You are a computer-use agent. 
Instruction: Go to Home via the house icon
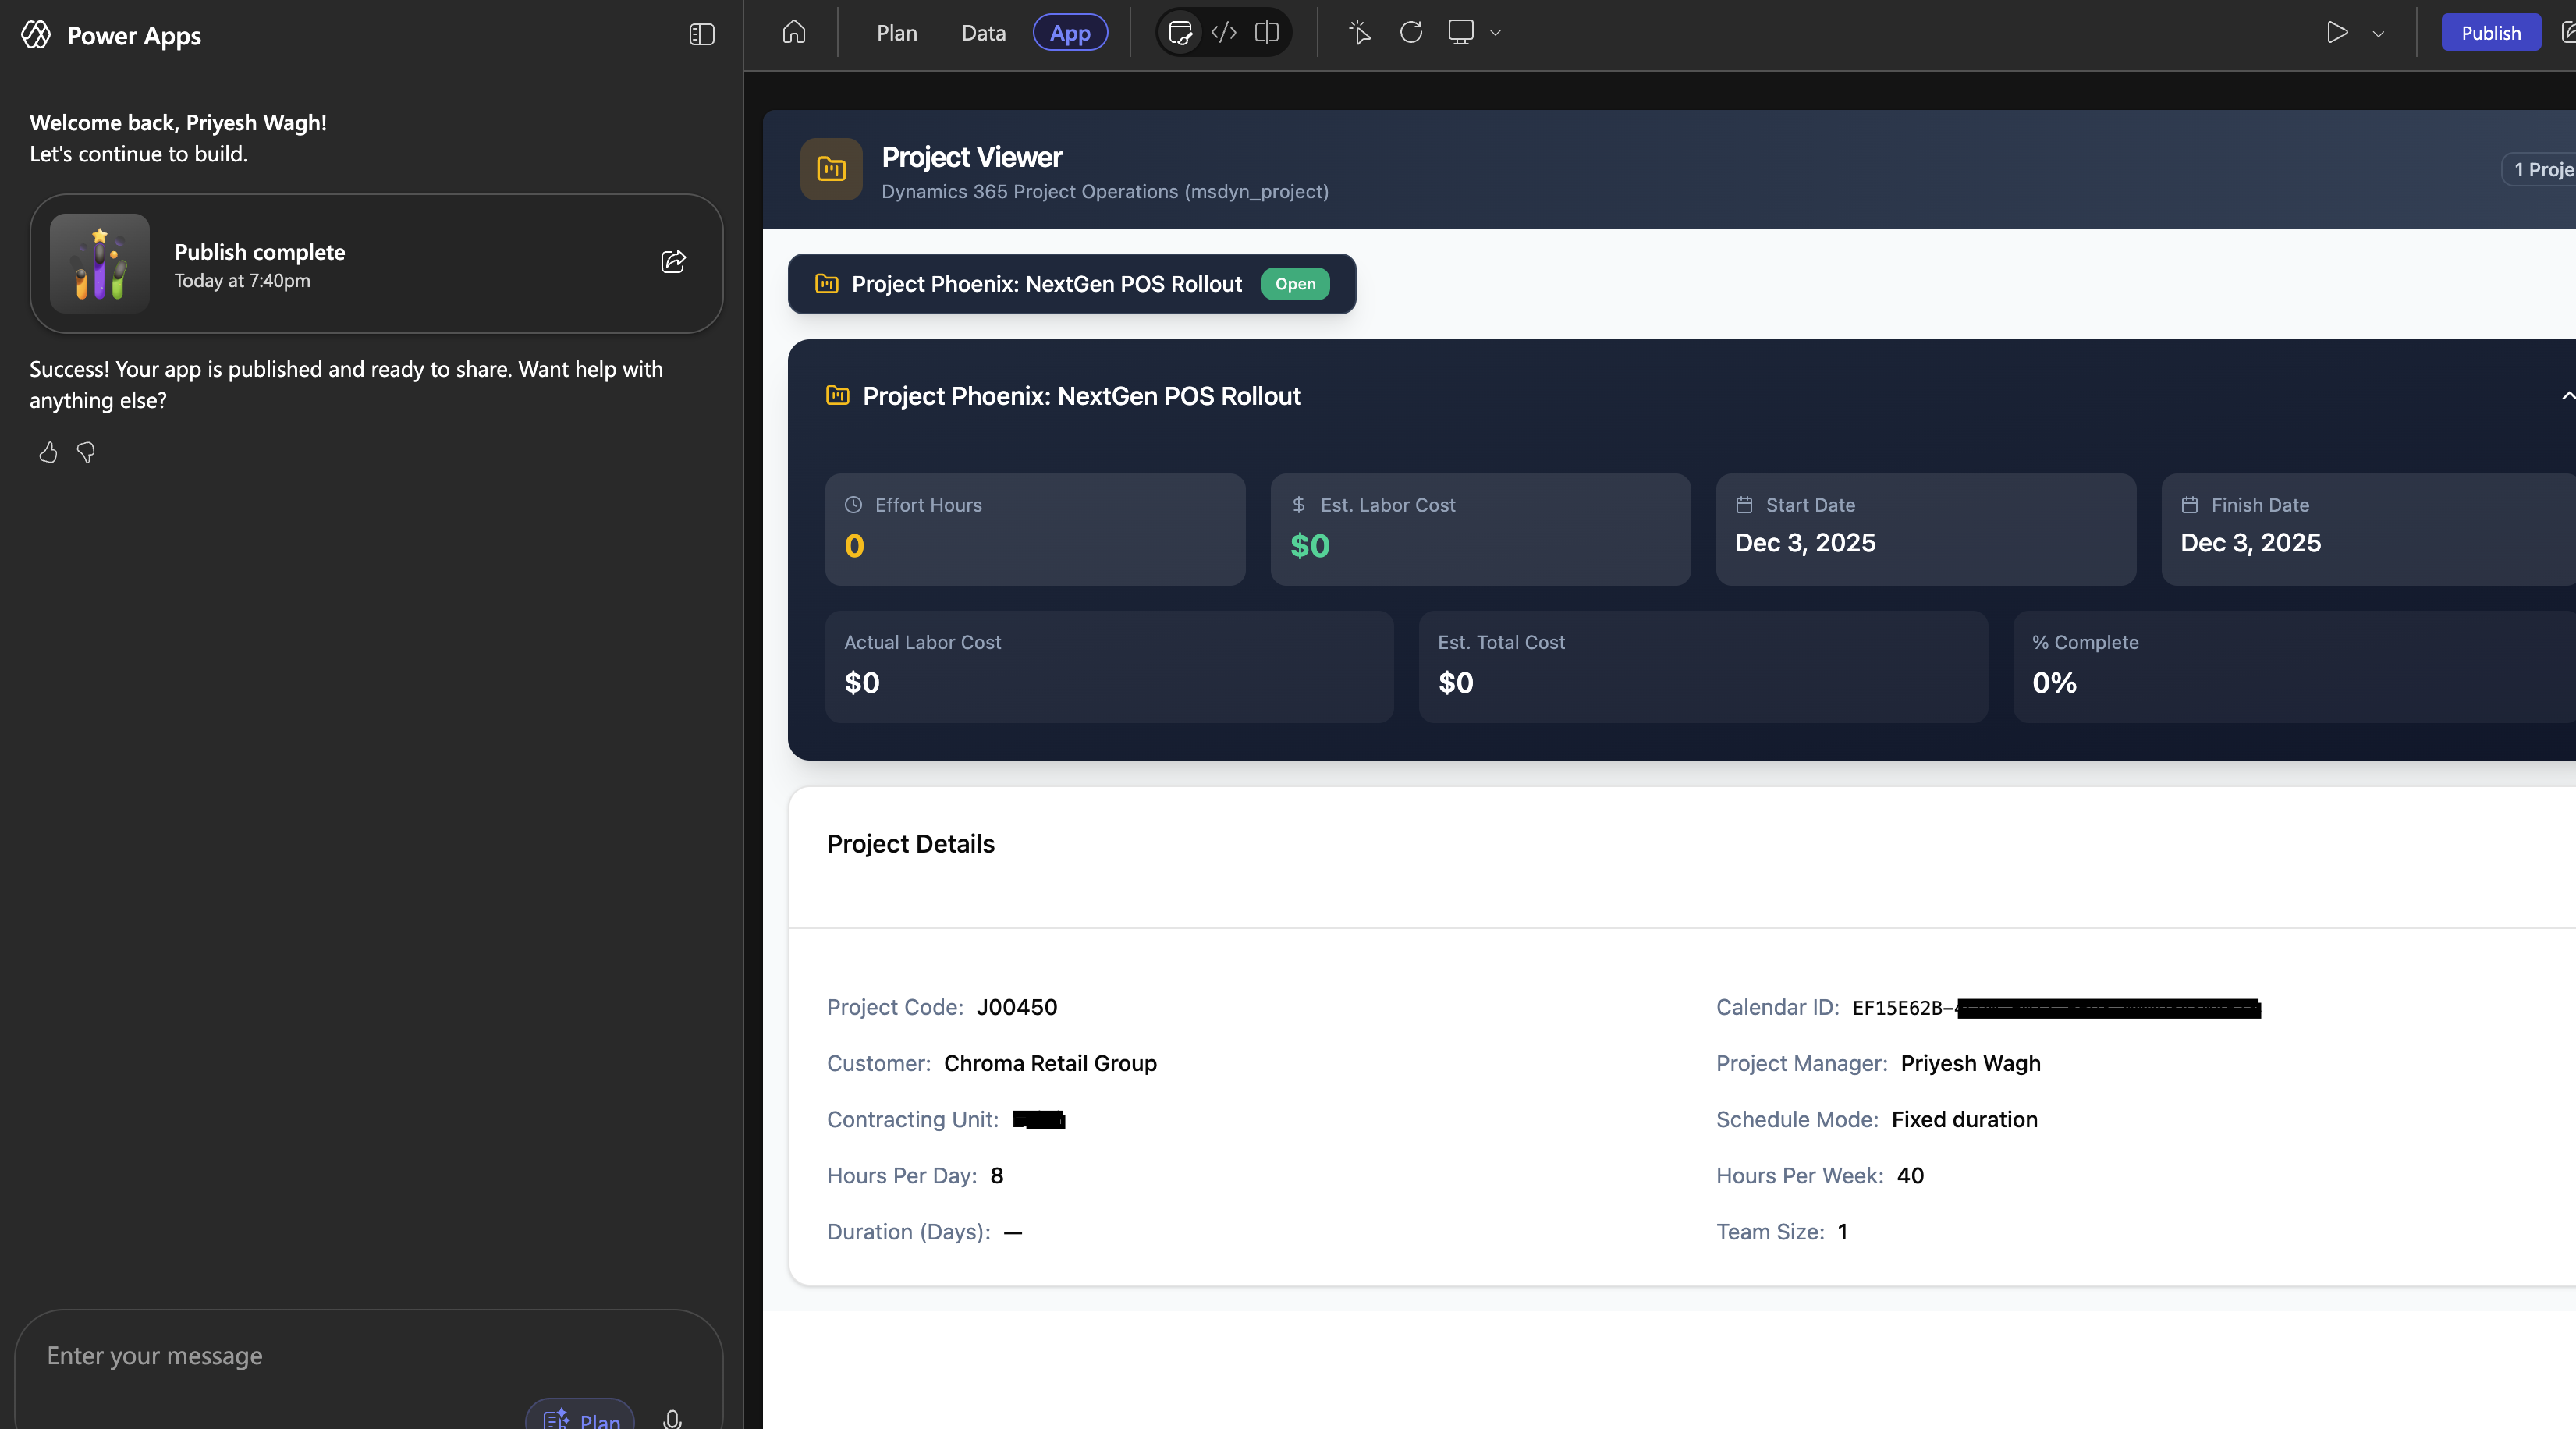[x=794, y=33]
